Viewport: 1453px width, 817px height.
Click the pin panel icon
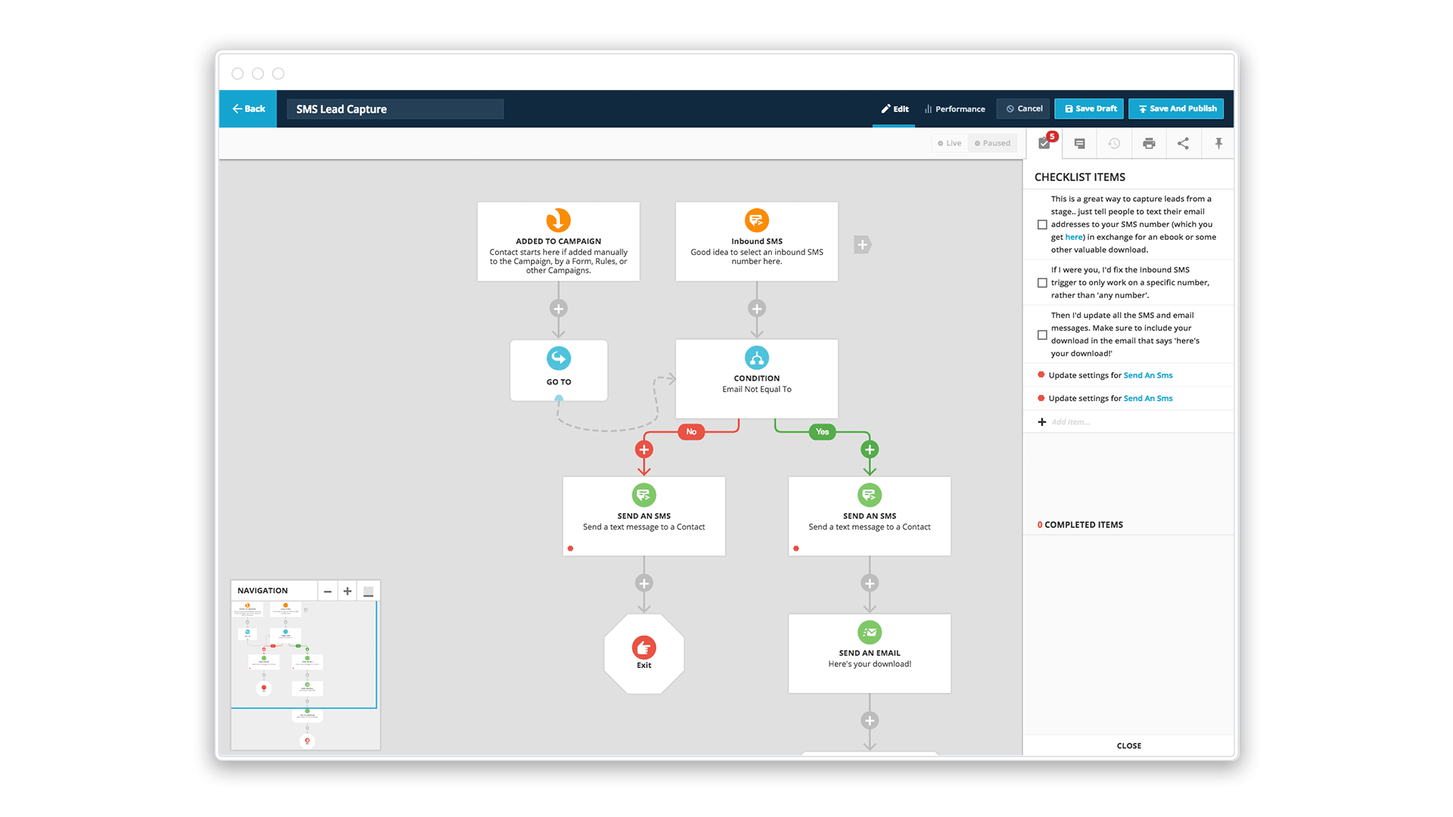click(x=1218, y=144)
